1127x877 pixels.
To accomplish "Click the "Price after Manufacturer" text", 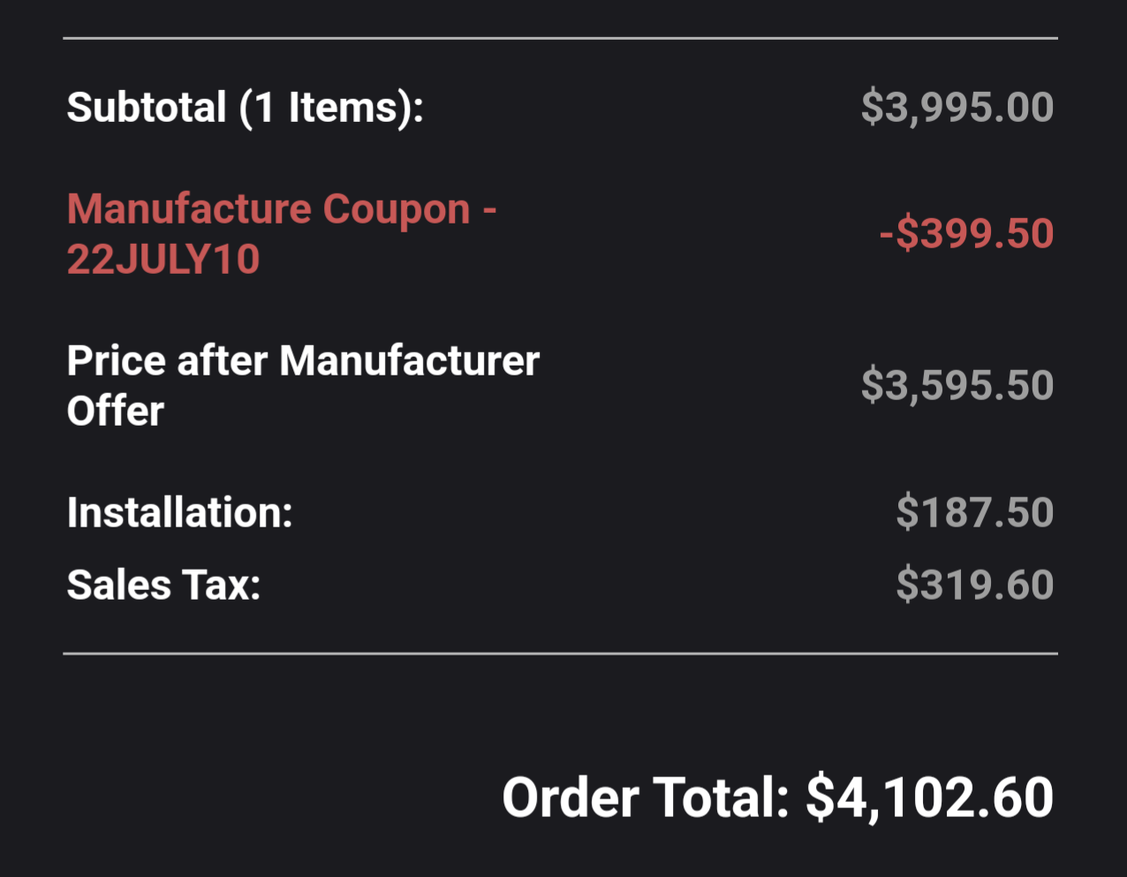I will pyautogui.click(x=303, y=361).
